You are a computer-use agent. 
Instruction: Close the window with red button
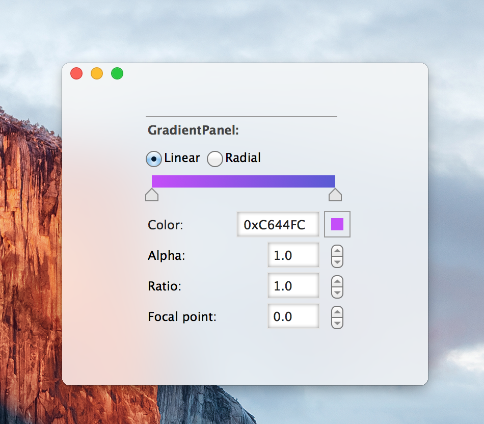[x=76, y=73]
